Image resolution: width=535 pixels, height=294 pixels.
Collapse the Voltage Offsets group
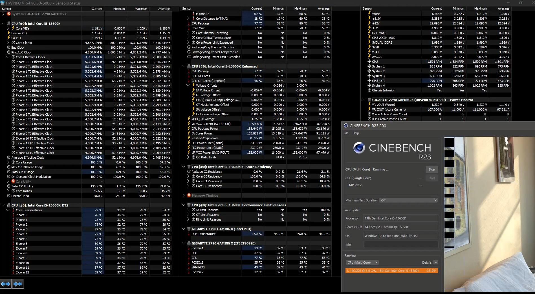click(188, 86)
